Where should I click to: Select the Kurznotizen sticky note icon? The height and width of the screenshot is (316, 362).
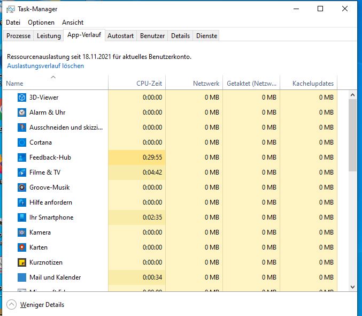pyautogui.click(x=22, y=262)
